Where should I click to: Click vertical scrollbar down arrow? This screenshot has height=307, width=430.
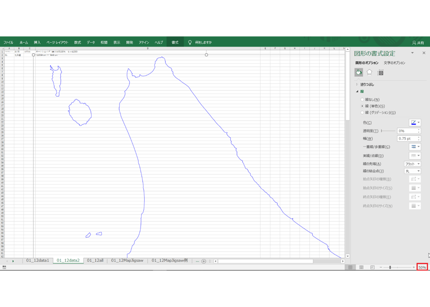coord(348,256)
